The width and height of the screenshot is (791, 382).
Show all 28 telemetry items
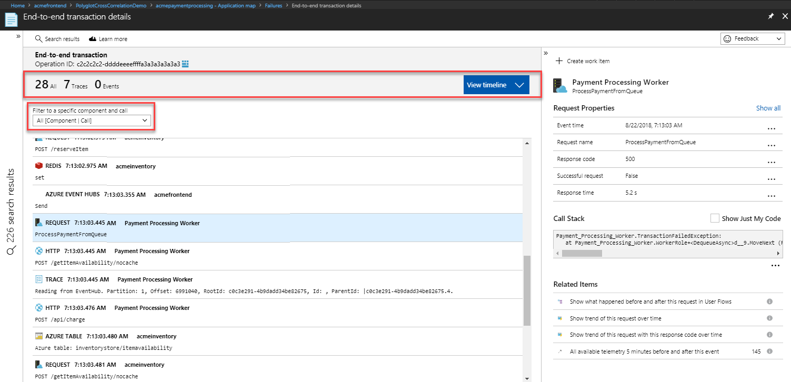[46, 85]
